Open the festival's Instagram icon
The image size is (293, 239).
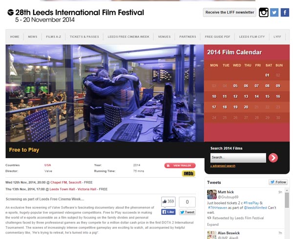coord(264,12)
